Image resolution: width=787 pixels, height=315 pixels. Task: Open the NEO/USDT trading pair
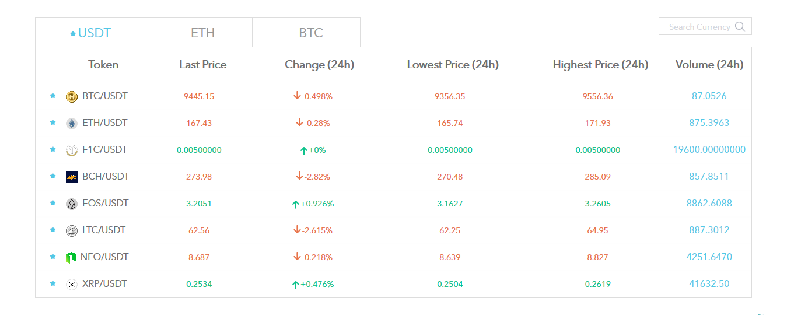coord(104,257)
